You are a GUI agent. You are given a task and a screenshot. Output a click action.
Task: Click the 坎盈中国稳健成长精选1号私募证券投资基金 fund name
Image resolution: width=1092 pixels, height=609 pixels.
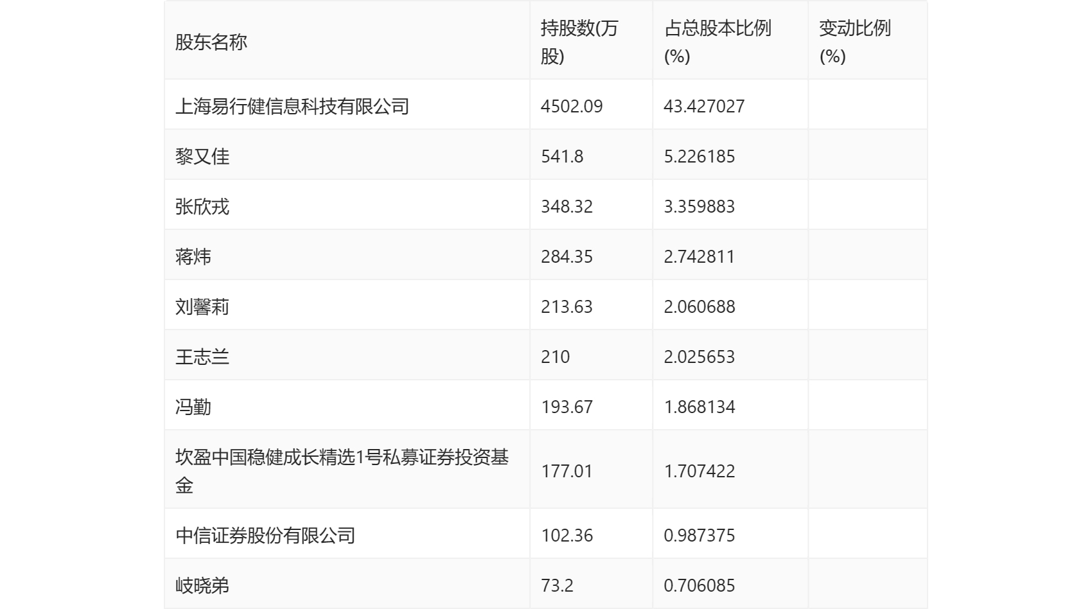coord(342,471)
